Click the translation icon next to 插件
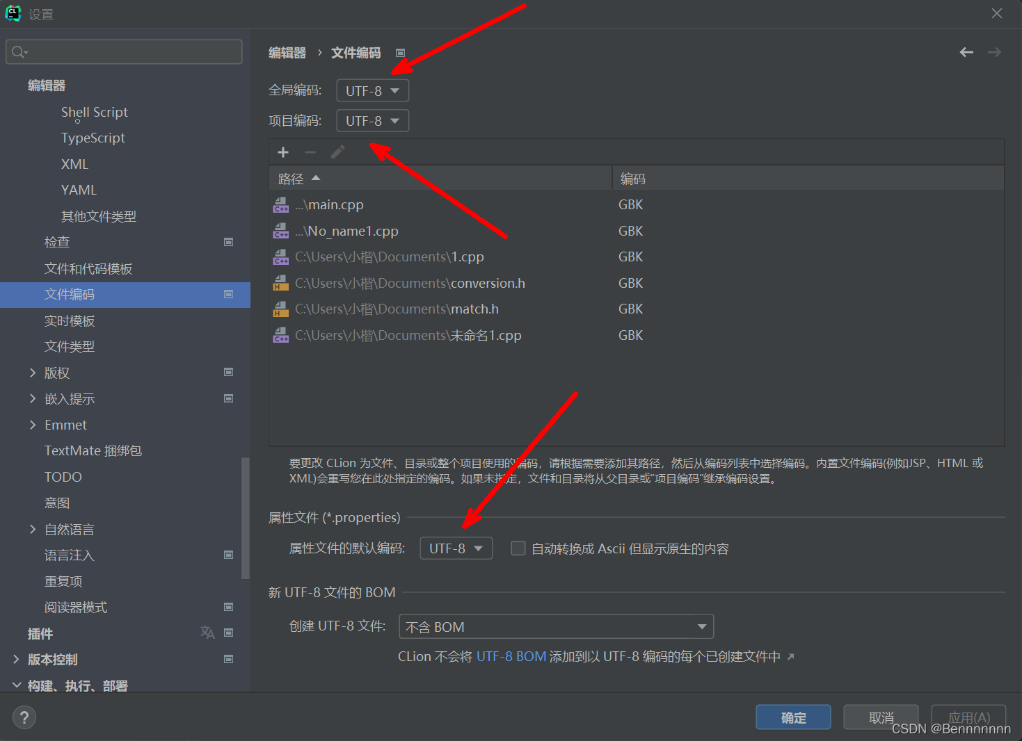The height and width of the screenshot is (741, 1022). (207, 633)
